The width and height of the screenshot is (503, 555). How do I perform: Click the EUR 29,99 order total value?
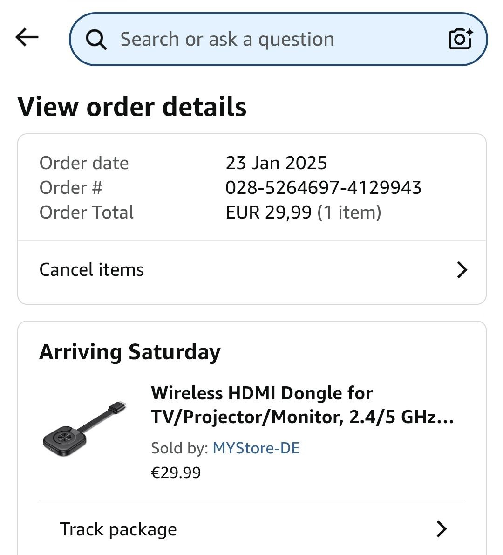pyautogui.click(x=268, y=212)
